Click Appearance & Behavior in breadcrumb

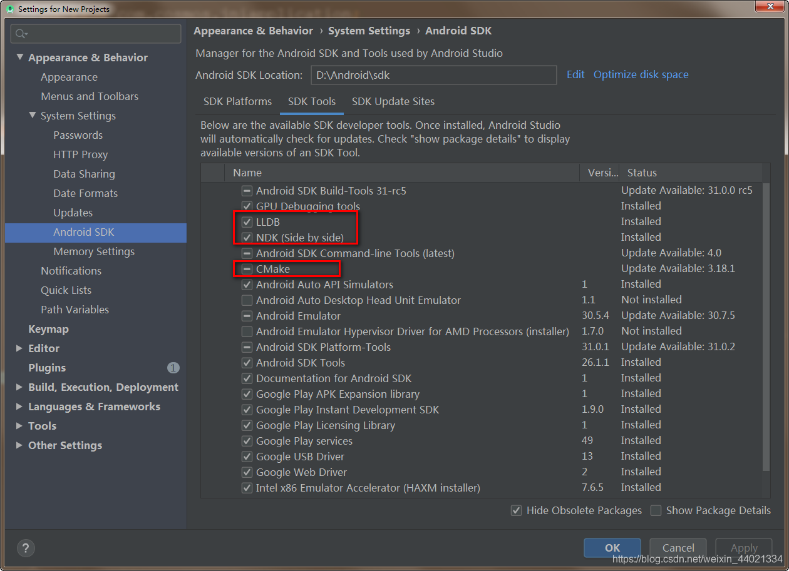point(253,31)
